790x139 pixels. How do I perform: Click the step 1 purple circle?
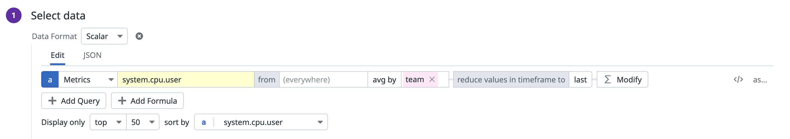14,15
